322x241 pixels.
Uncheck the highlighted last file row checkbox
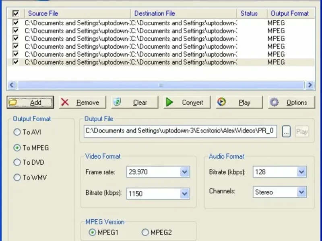[x=16, y=62]
